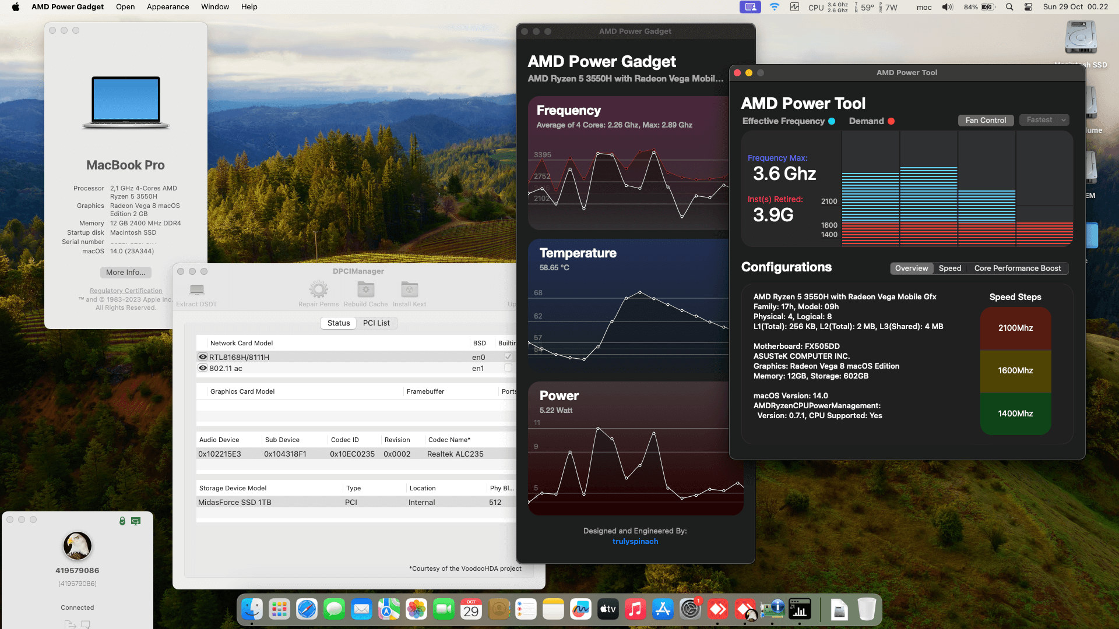
Task: Click the Demand red indicator
Action: 891,121
